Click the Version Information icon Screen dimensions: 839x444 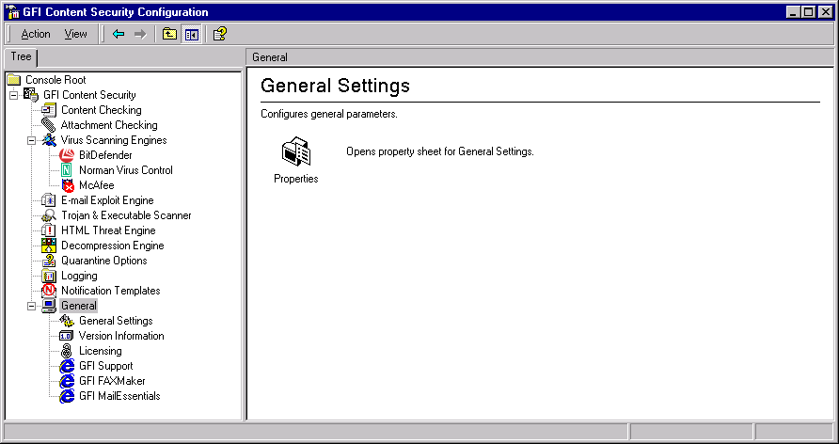pyautogui.click(x=67, y=336)
